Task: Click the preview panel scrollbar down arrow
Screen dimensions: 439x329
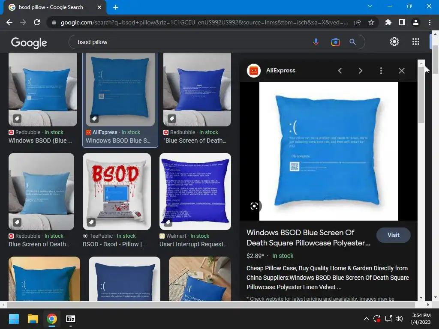Action: coord(421,298)
